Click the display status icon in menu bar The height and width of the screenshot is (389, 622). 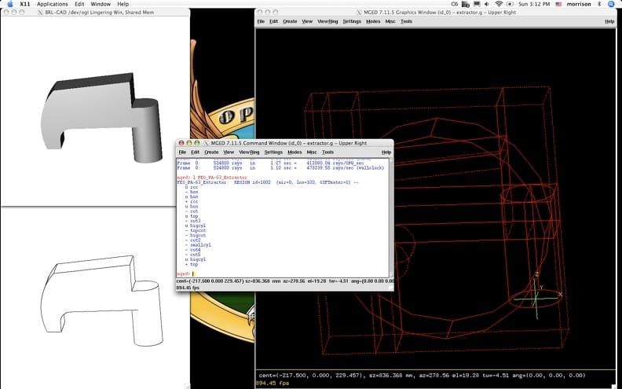(x=477, y=4)
